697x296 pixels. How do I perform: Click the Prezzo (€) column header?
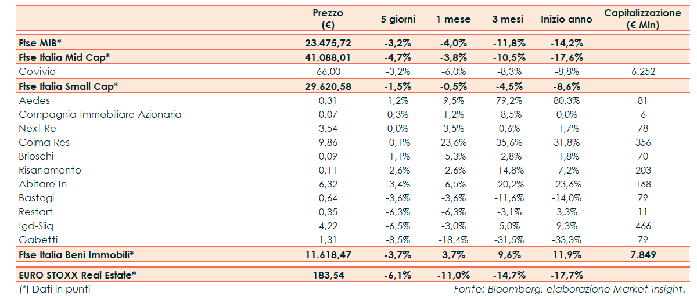click(x=328, y=19)
